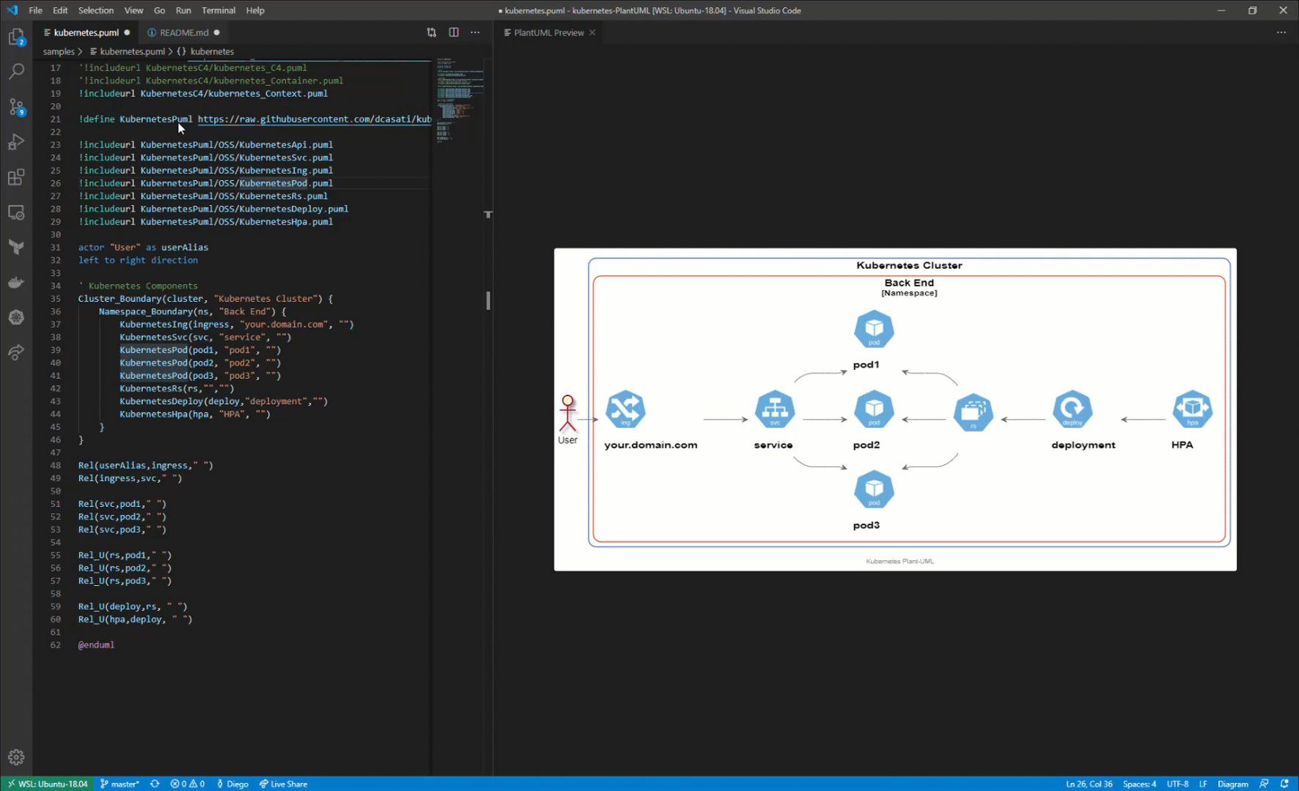Open the Remote Explorer view
Viewport: 1299px width, 791px height.
(16, 212)
